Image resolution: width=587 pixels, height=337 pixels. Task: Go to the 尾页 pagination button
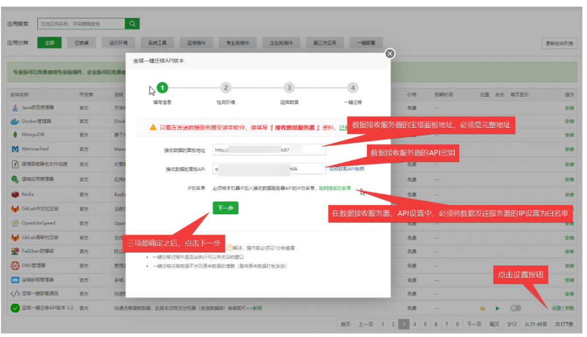pyautogui.click(x=494, y=324)
